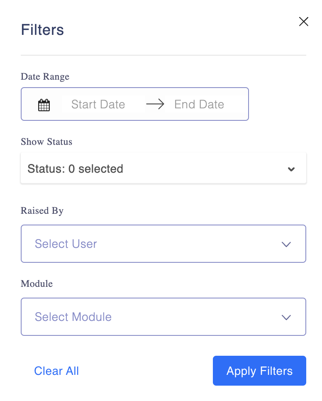Screen dimensions: 322x401
Task: Click the calendar icon in Date Range
Action: pos(44,105)
